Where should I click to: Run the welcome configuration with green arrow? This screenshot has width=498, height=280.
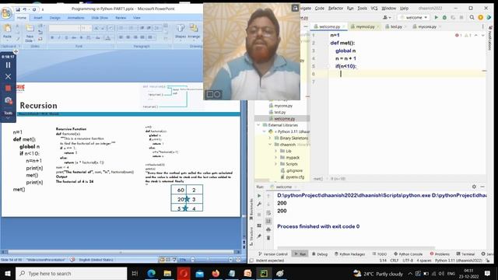click(436, 17)
